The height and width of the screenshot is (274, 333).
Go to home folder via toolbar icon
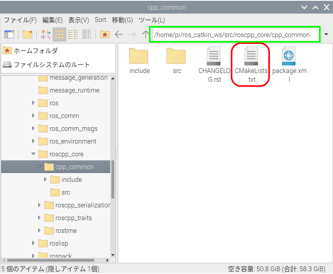coord(105,34)
